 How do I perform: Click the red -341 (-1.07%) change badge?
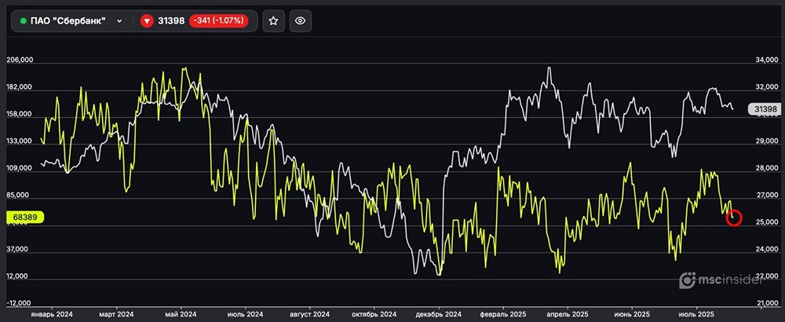coord(218,21)
